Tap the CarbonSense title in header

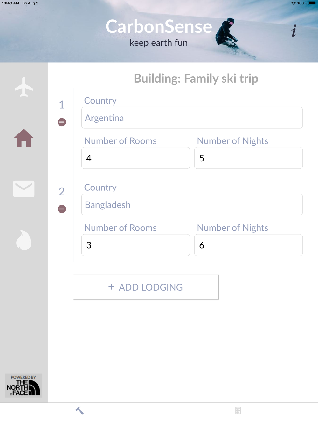[159, 27]
